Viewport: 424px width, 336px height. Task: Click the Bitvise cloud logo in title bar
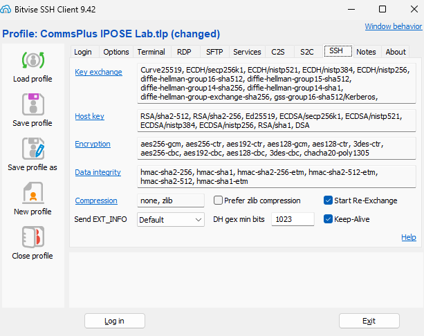point(6,10)
